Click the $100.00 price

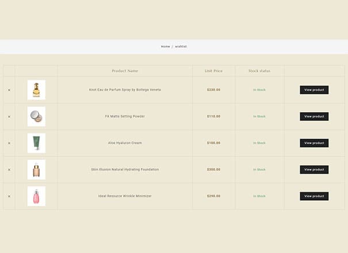(x=214, y=143)
